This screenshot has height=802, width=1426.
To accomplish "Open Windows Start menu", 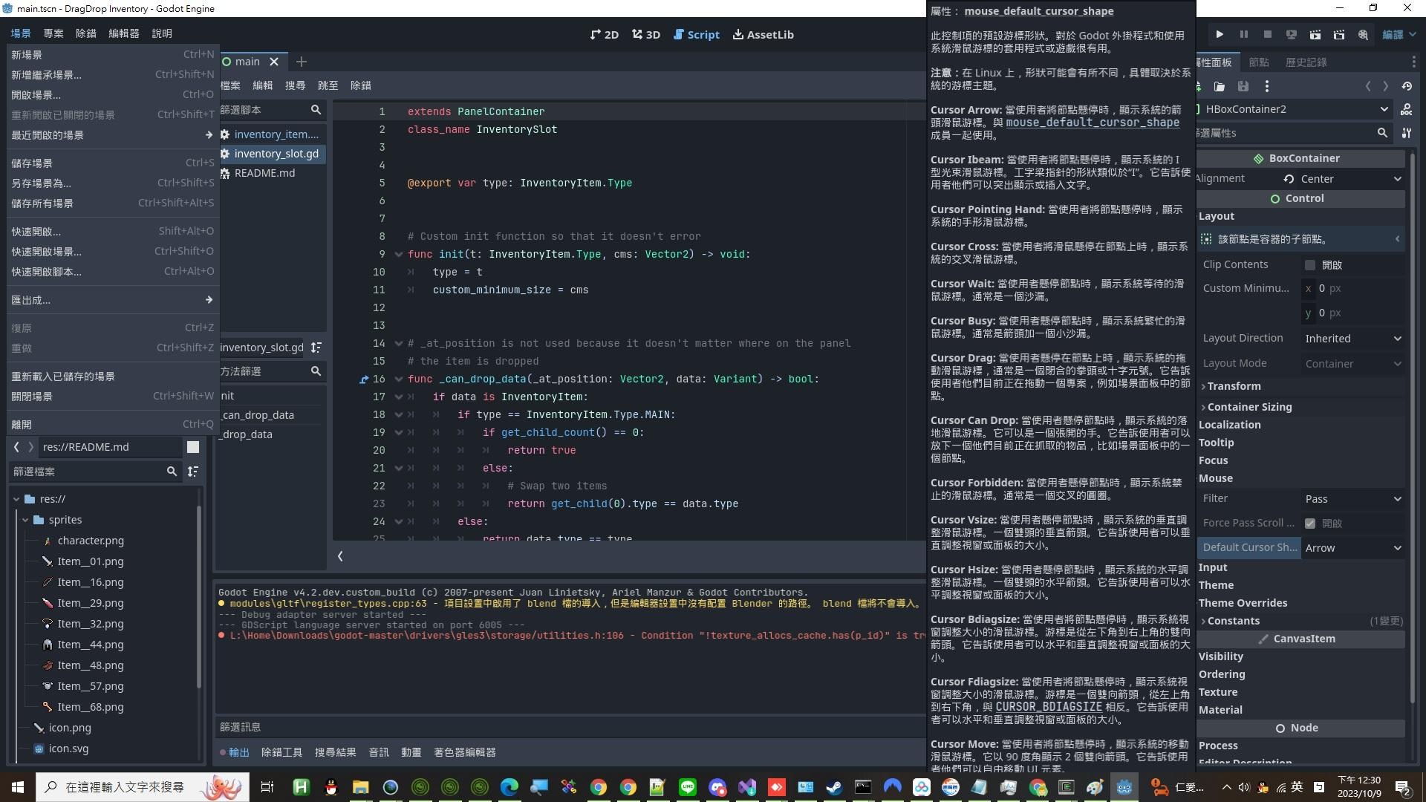I will (18, 786).
